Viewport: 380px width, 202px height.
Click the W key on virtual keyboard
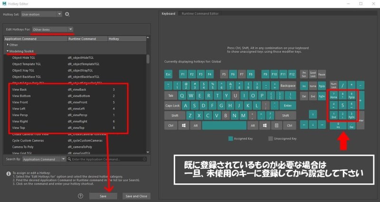tap(191, 96)
